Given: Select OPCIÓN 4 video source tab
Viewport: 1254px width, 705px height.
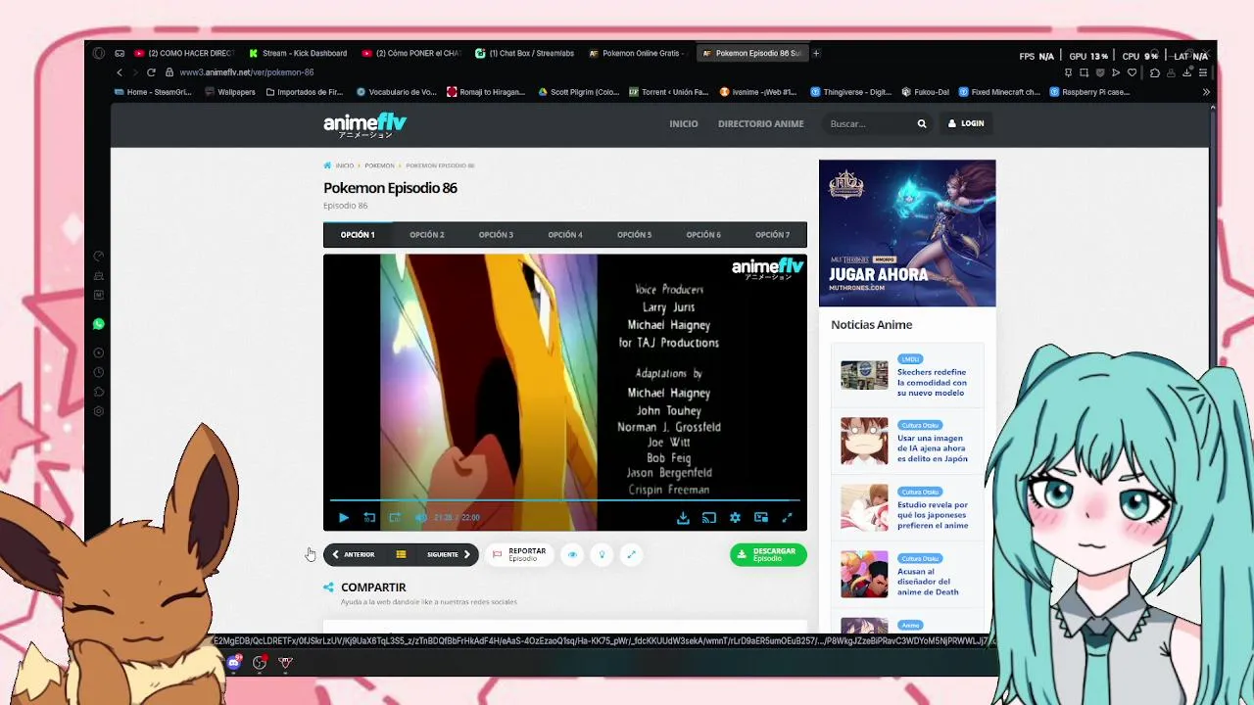Looking at the screenshot, I should click(x=565, y=235).
